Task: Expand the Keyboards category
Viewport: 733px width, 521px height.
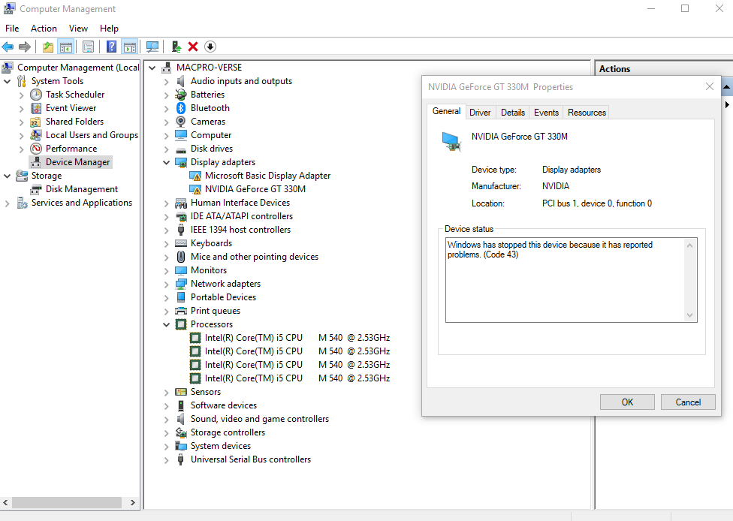Action: coord(167,244)
